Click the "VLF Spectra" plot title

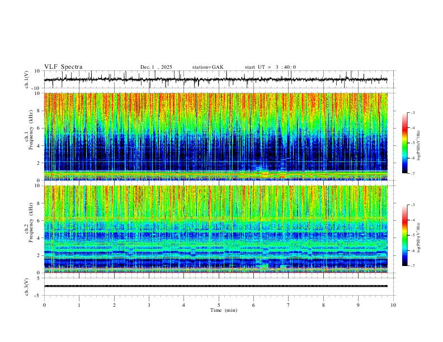pos(63,67)
